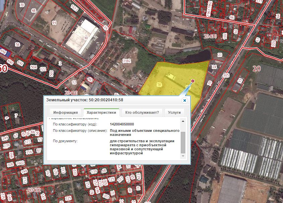The height and width of the screenshot is (203, 283).
Task: Click the popup title 'Земельный участок: 50:20:0020410:58'
Action: [85, 100]
